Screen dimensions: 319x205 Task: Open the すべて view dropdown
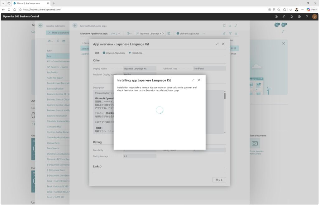pos(115,34)
